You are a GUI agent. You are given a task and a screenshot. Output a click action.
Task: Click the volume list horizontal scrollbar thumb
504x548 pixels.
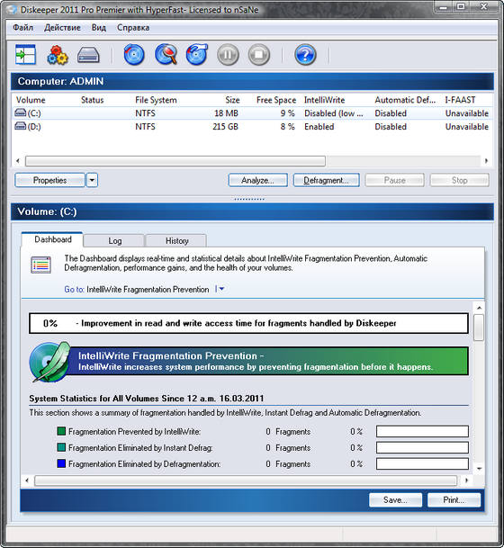[175, 161]
